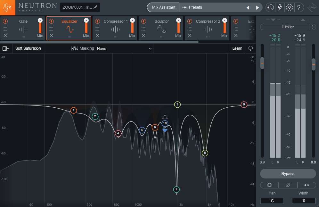Remove the Sculptor module with its X
This screenshot has height=207, width=319.
[143, 36]
